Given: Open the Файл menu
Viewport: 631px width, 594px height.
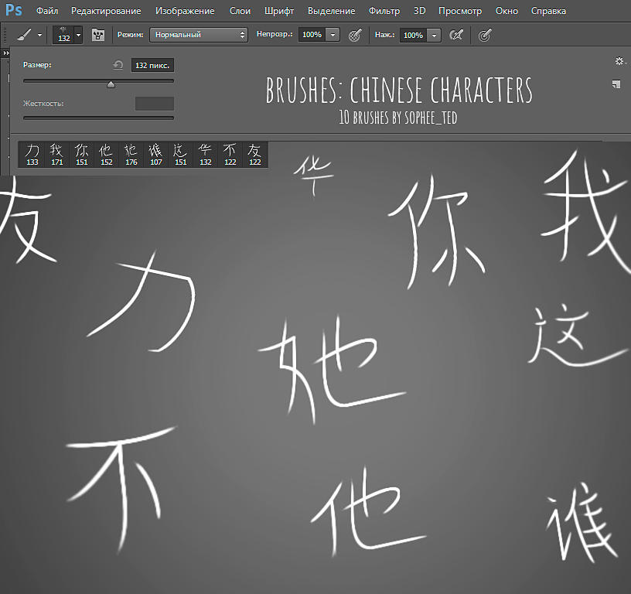Looking at the screenshot, I should pyautogui.click(x=47, y=11).
